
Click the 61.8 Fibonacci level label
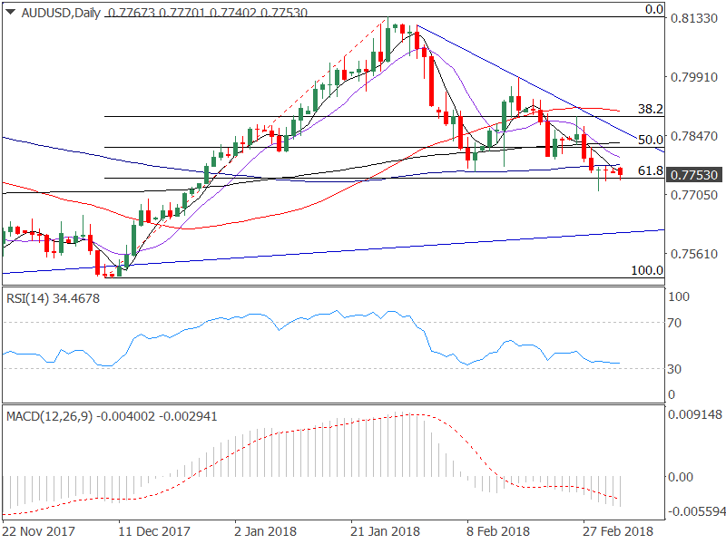coord(651,170)
